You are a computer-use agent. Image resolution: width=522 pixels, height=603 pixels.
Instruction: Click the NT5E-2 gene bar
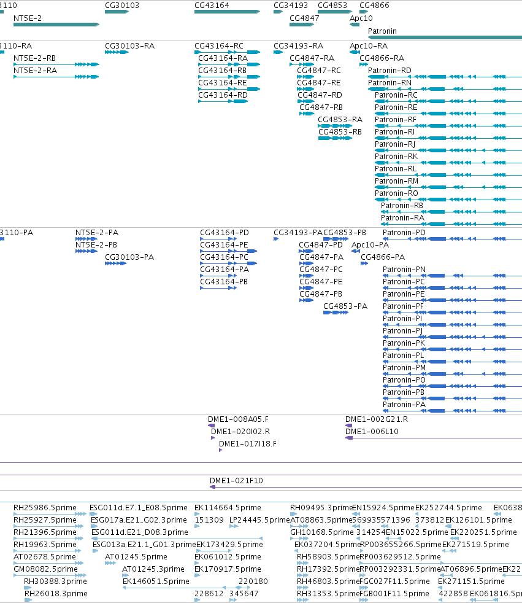pyautogui.click(x=56, y=25)
